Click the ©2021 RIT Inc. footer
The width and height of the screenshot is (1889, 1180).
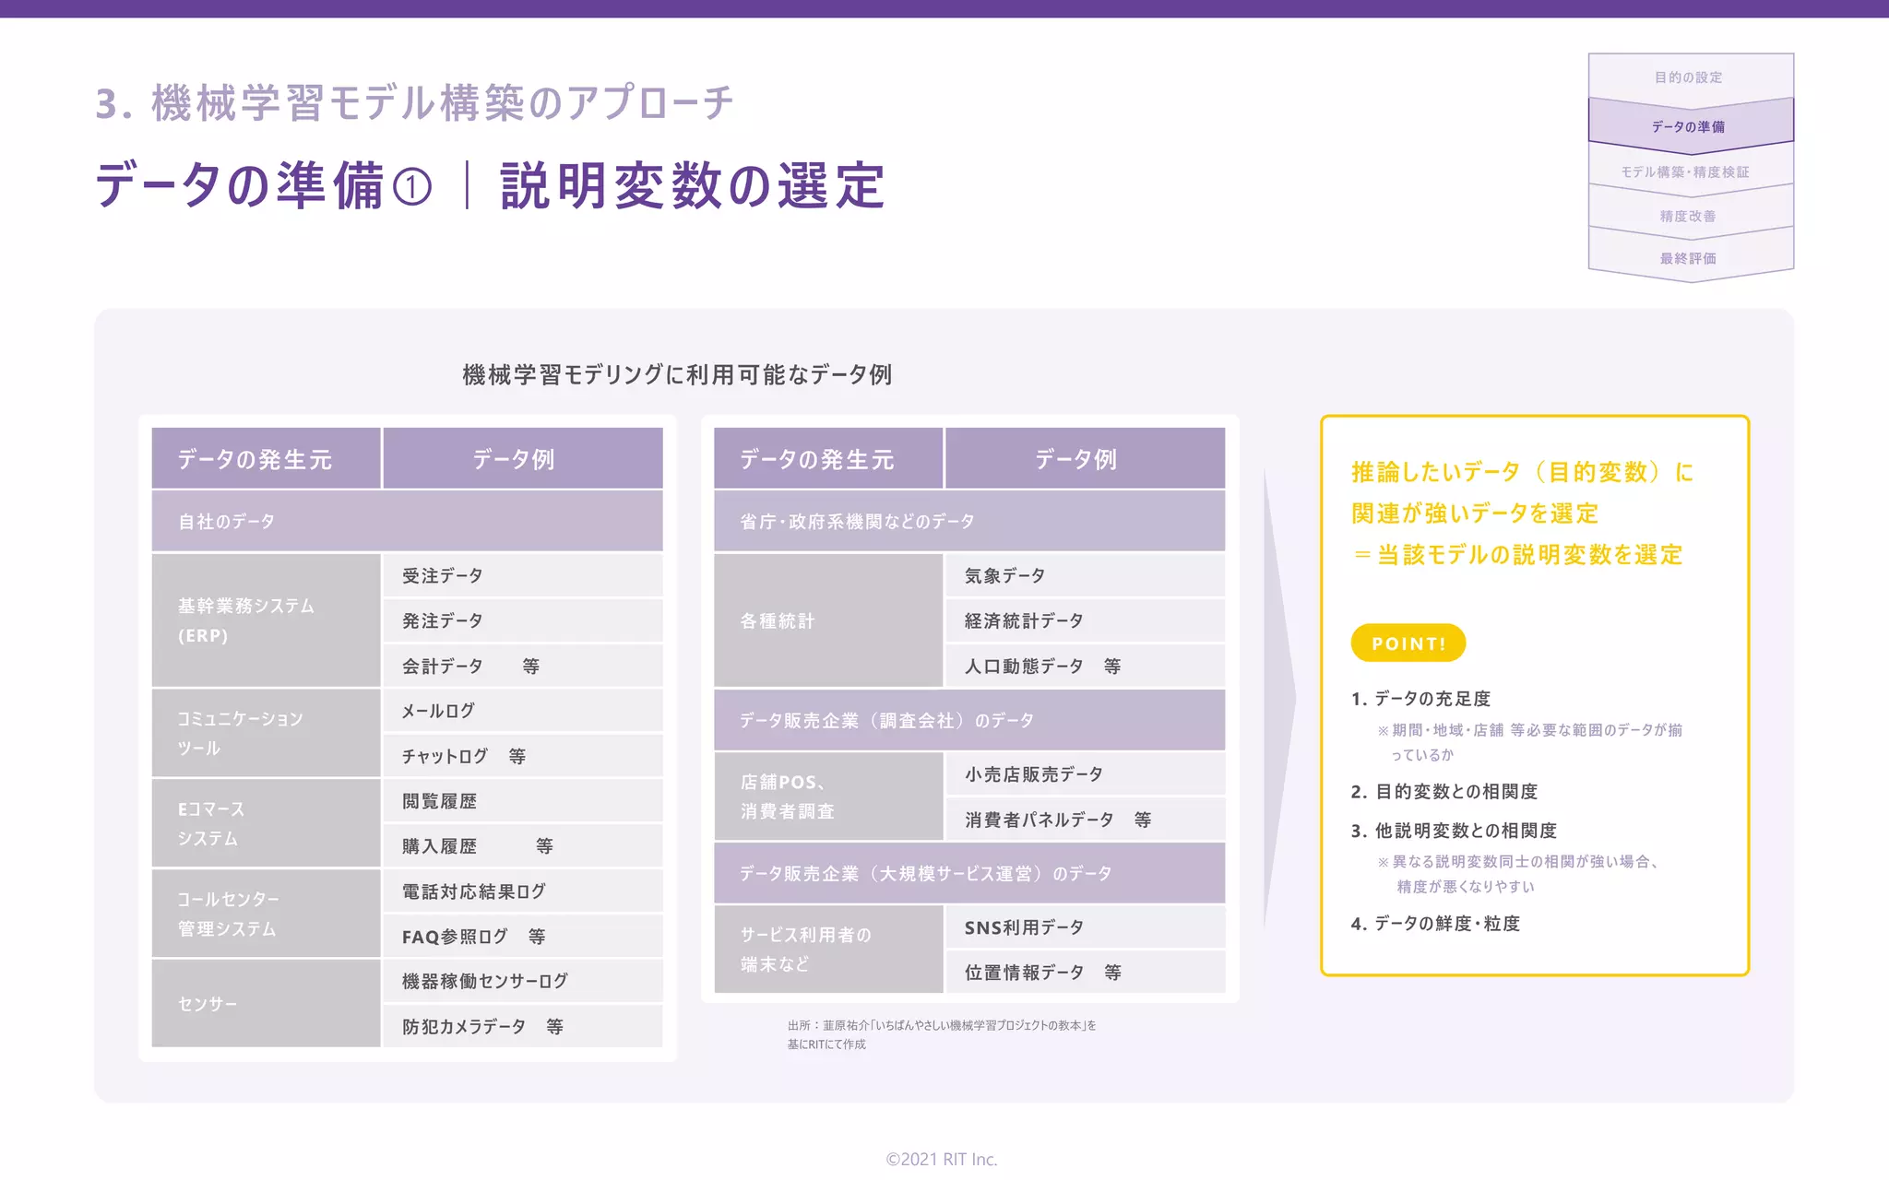(x=942, y=1159)
